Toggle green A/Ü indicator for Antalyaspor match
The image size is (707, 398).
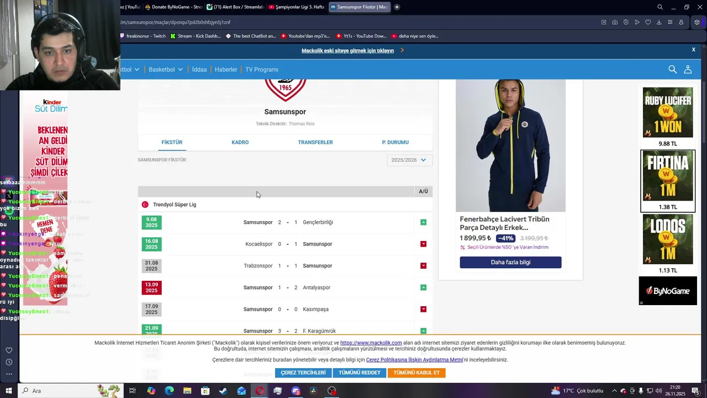[424, 287]
